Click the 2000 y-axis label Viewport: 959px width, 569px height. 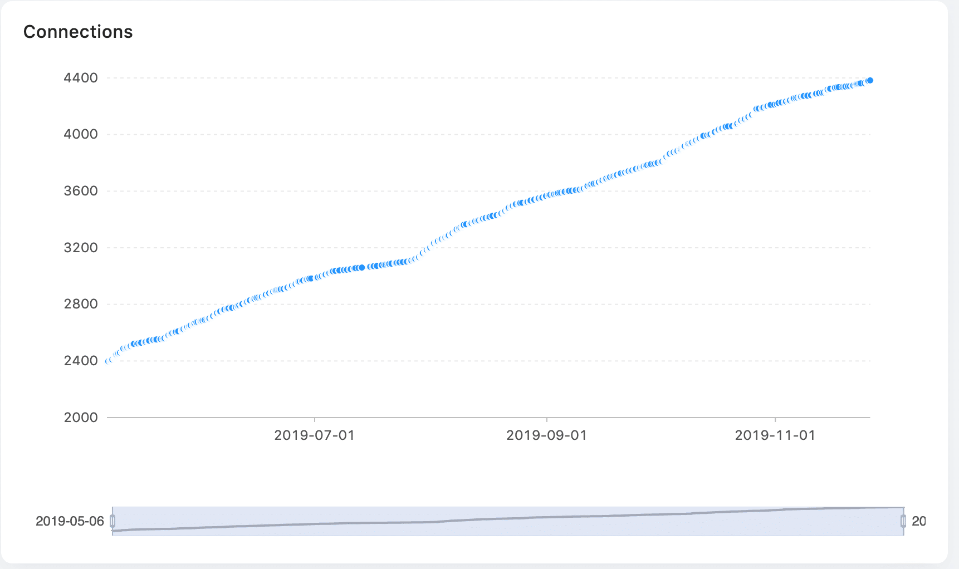pos(81,418)
